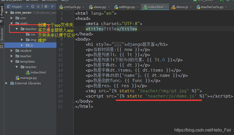This screenshot has width=234, height=135.
Task: Click the 'teacher/js/demo.js' static path
Action: [171, 96]
